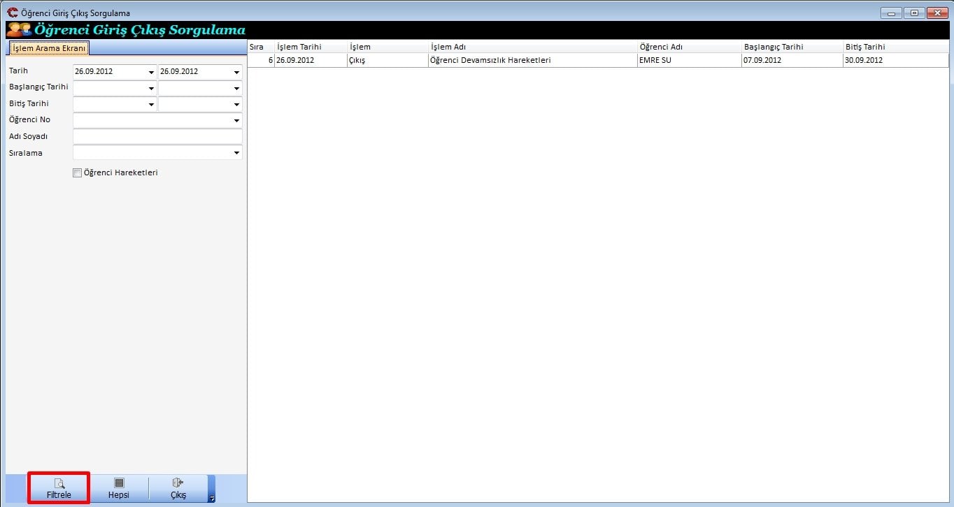The image size is (954, 507).
Task: Expand the Sıralama dropdown
Action: click(236, 153)
